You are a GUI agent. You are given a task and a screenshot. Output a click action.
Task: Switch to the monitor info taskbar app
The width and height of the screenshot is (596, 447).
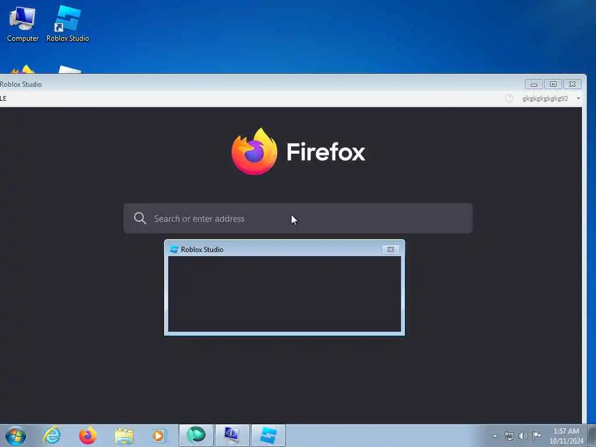[x=232, y=435]
